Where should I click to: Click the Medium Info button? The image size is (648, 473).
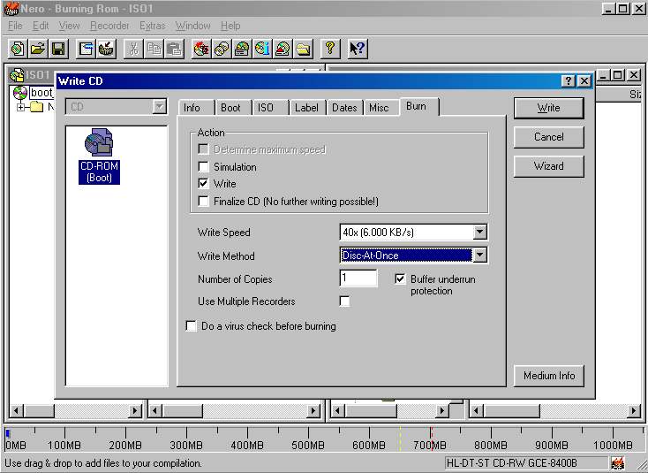click(549, 376)
